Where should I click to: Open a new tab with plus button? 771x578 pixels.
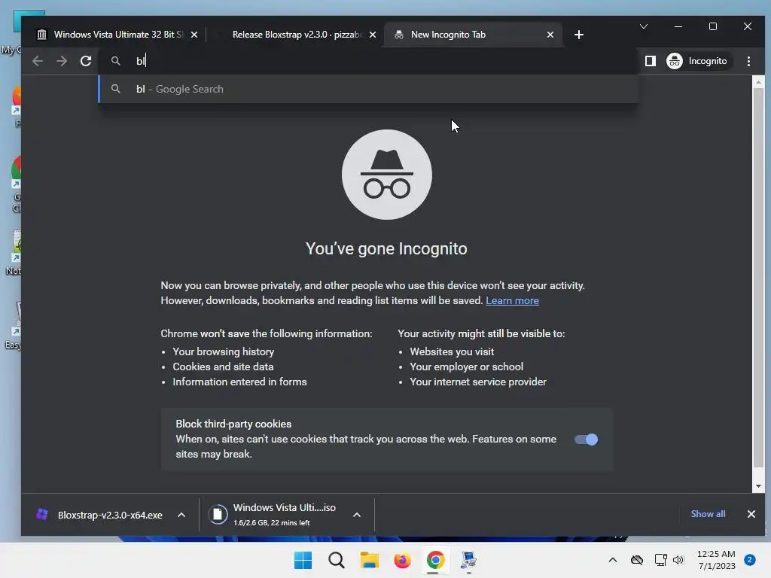579,35
